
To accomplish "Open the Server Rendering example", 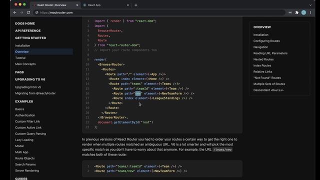I will [27, 170].
